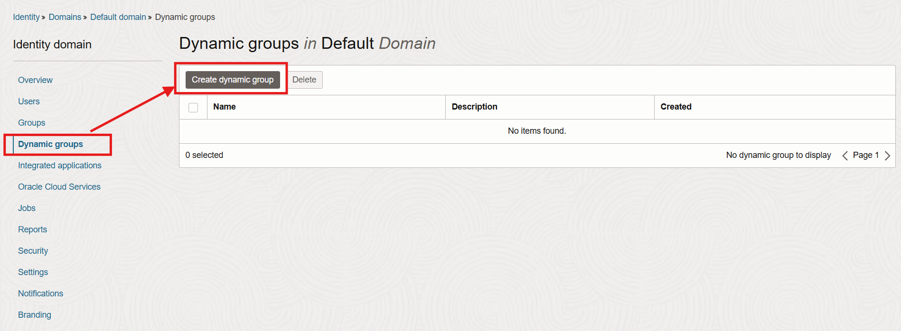The height and width of the screenshot is (331, 901).
Task: Open the Identity breadcrumb link
Action: point(26,17)
